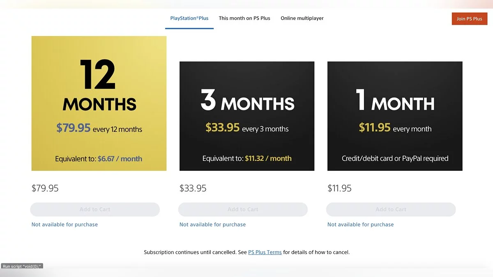Click 'Not available for purchase' under $33.95
Viewport: 493px width, 277px height.
click(212, 224)
